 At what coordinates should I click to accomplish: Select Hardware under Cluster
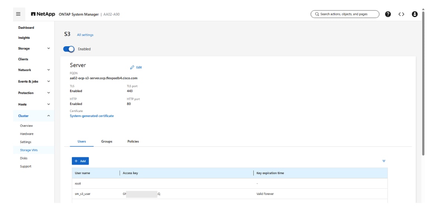(26, 134)
